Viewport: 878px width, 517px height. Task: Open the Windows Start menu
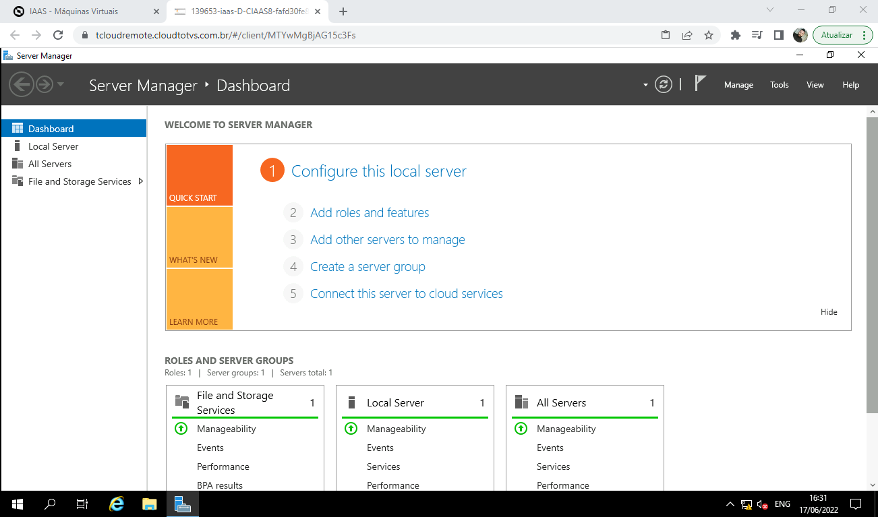click(x=17, y=504)
